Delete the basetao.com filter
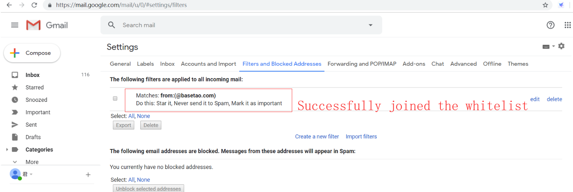Screen dimensions: 573x192 (554, 99)
